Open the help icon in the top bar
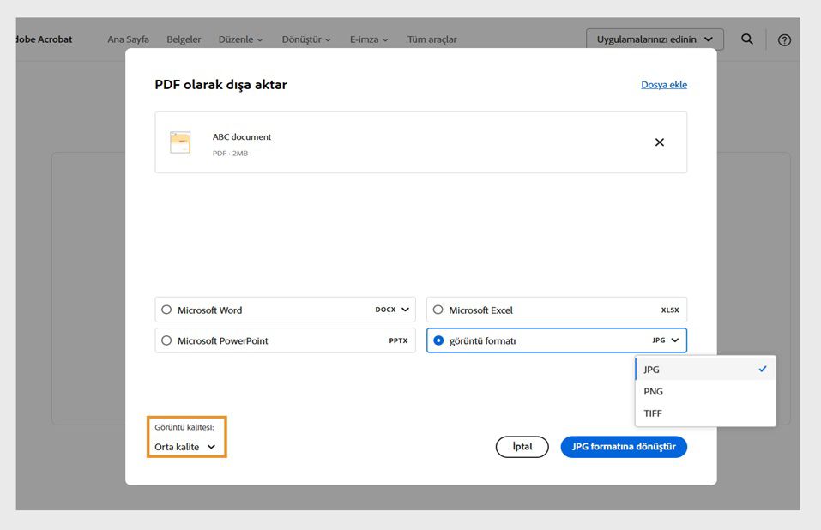This screenshot has width=821, height=530. 783,39
